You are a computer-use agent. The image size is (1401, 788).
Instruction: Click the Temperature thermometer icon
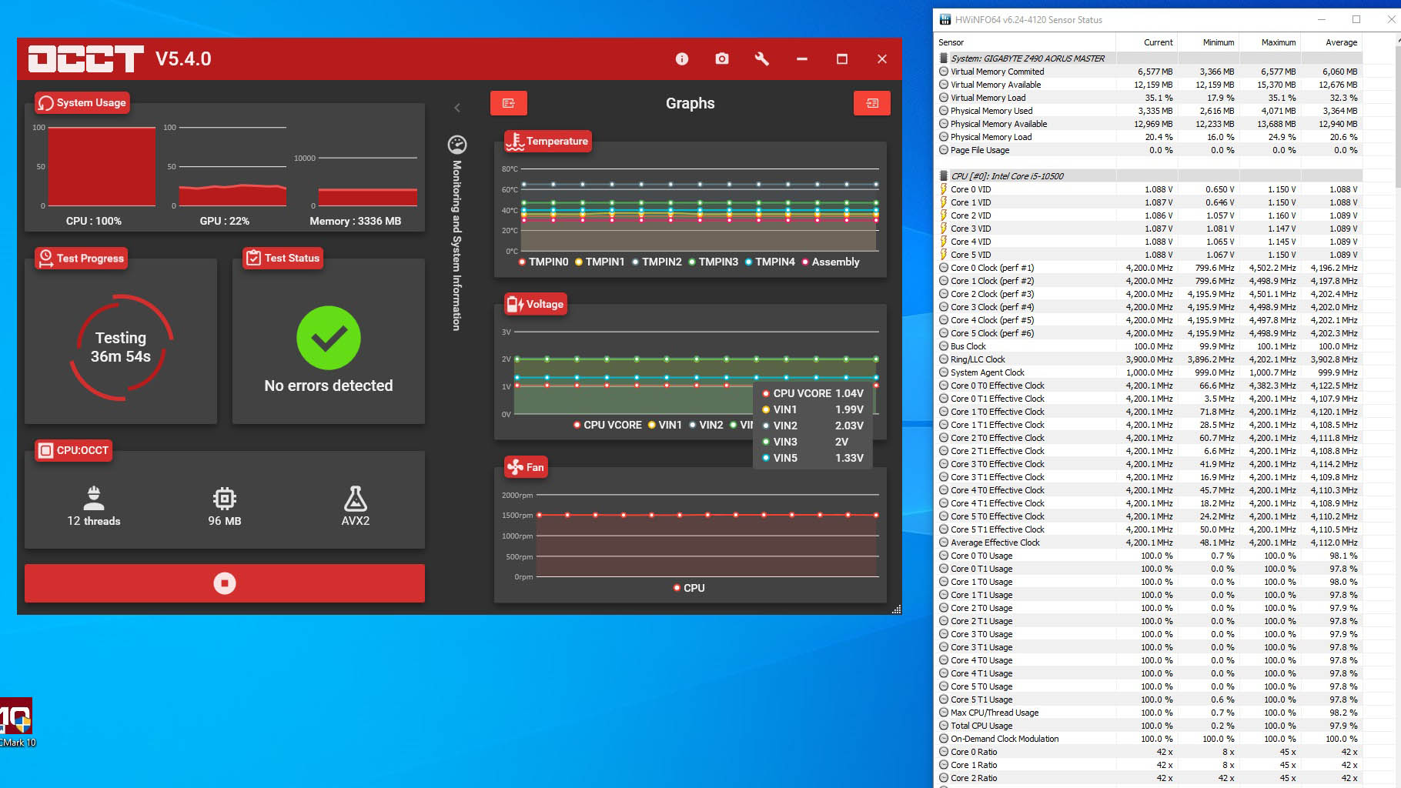[515, 141]
